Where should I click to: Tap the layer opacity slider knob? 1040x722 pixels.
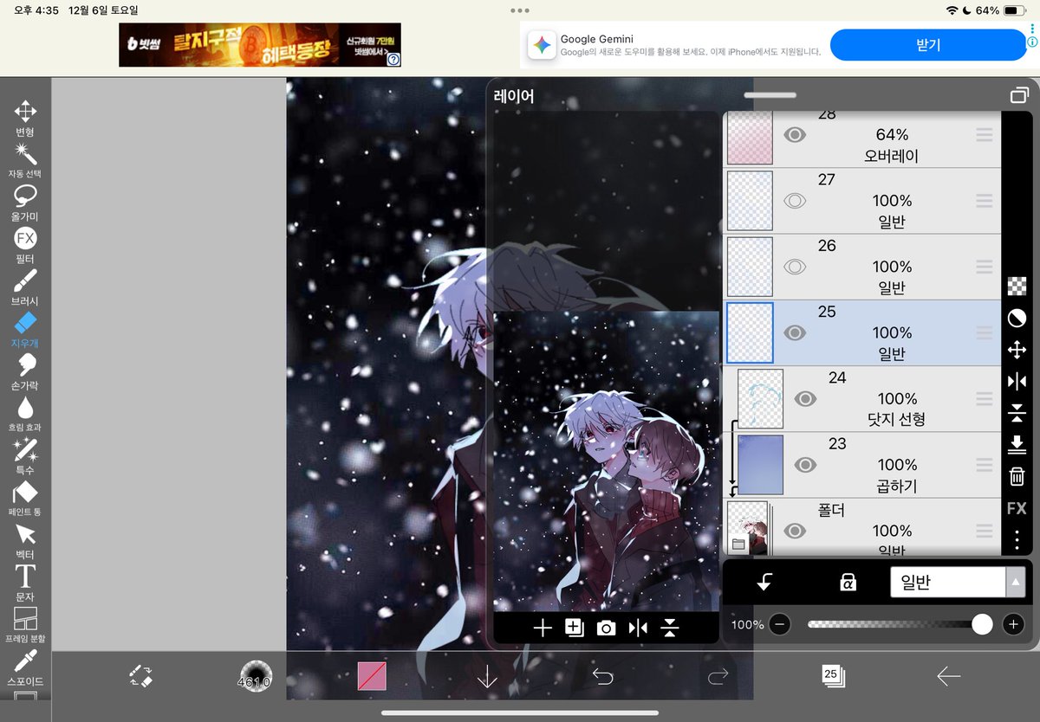click(x=982, y=624)
